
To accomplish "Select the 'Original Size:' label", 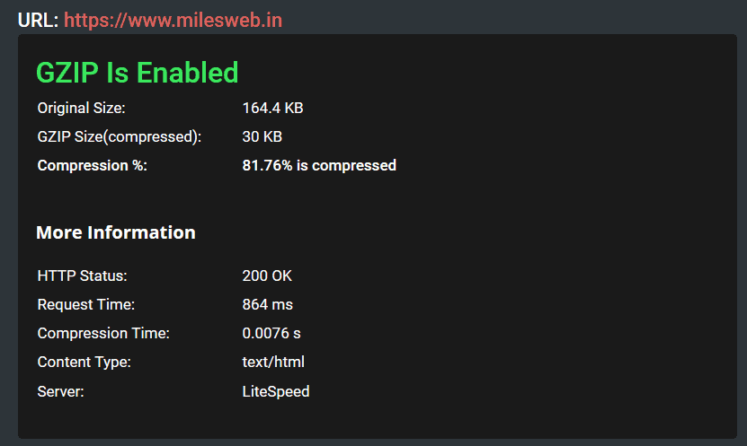I will (x=81, y=109).
